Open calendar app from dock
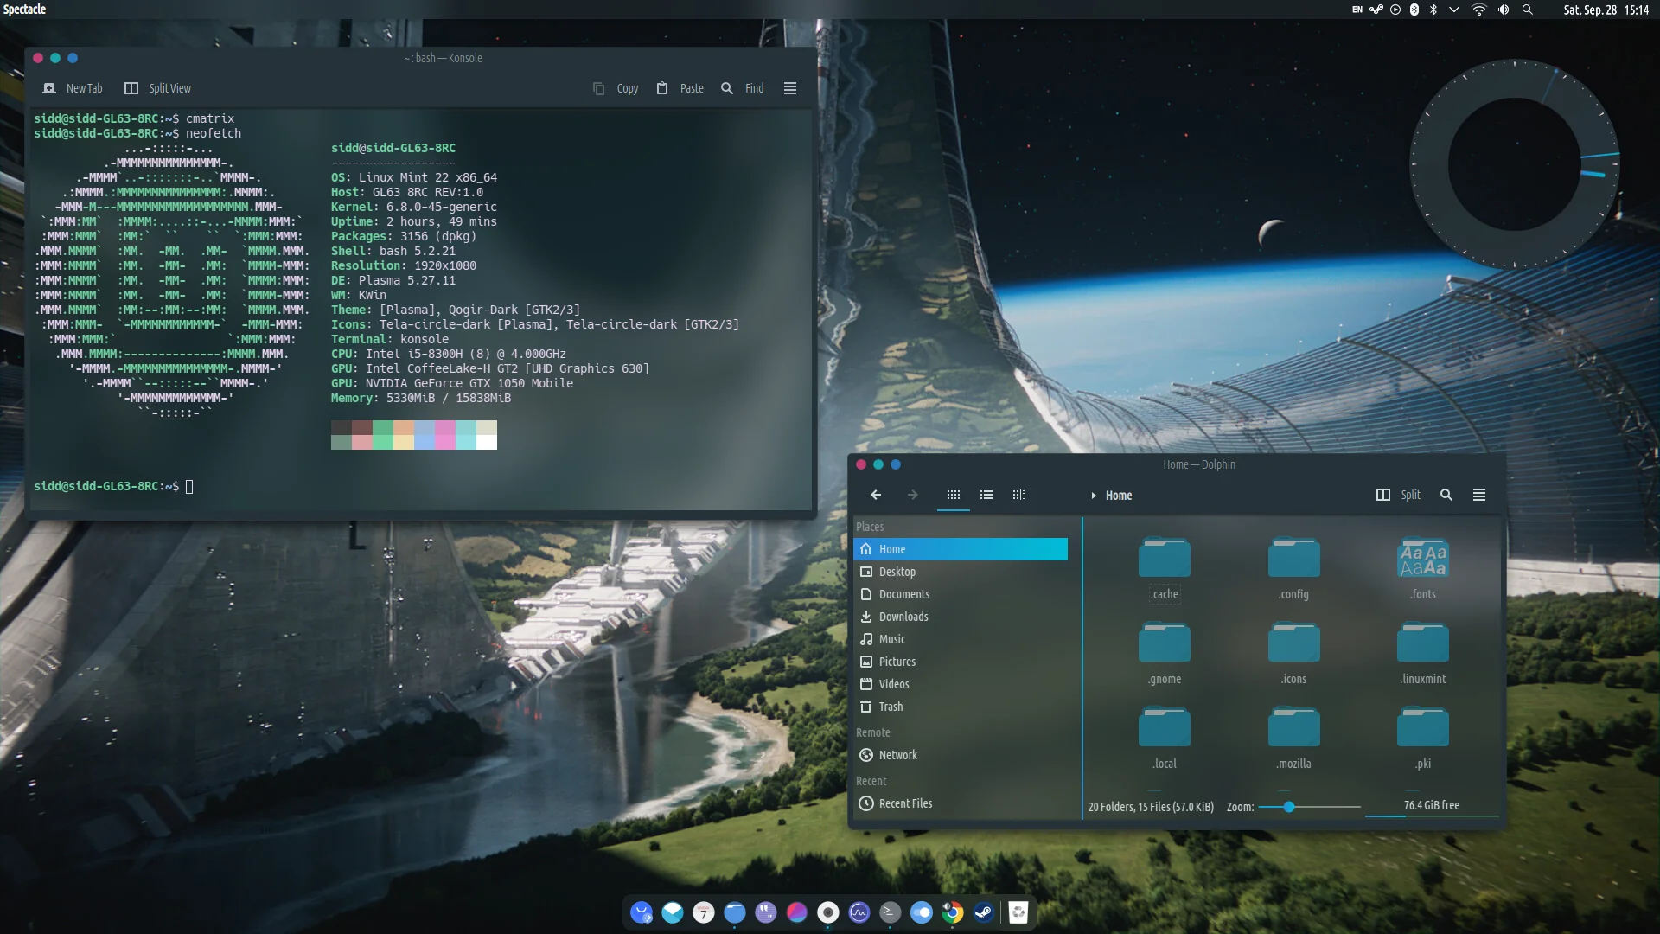Image resolution: width=1660 pixels, height=934 pixels. pos(704,912)
